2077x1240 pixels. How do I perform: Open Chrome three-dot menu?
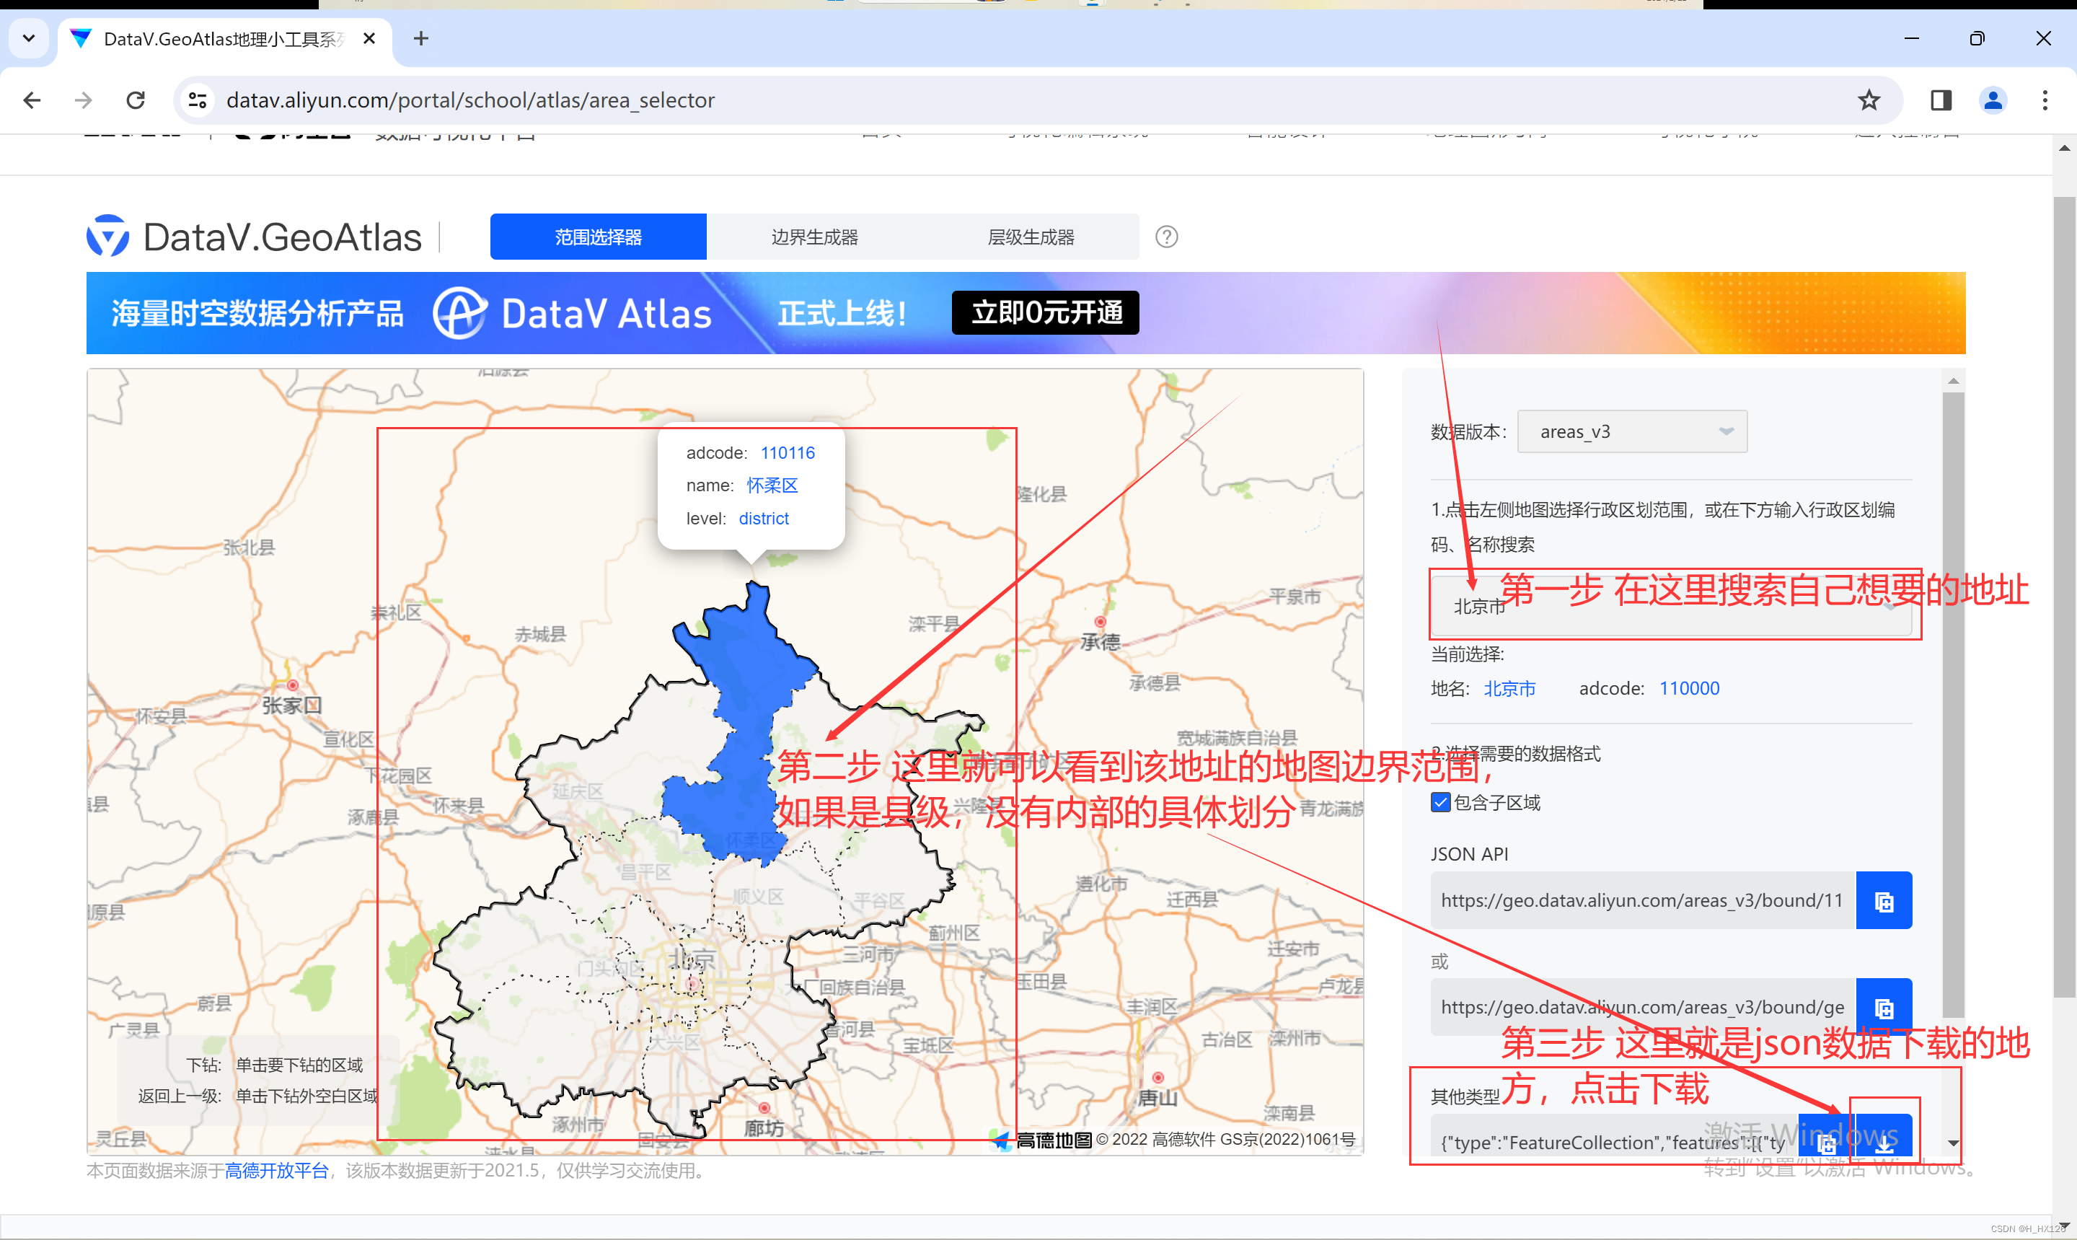2044,100
